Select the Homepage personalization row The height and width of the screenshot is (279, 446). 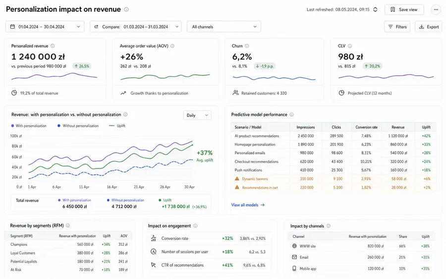point(333,145)
